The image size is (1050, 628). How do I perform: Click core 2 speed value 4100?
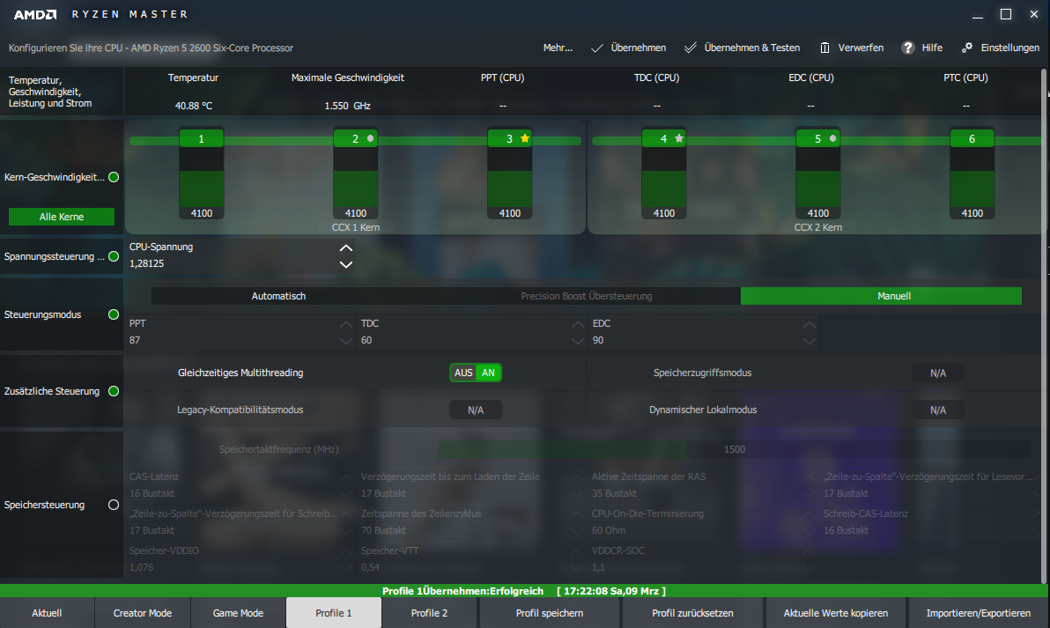356,213
